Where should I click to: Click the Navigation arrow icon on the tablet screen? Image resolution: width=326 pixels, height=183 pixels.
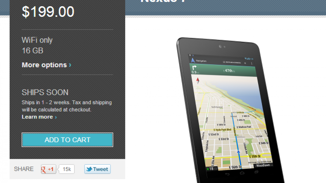[193, 60]
